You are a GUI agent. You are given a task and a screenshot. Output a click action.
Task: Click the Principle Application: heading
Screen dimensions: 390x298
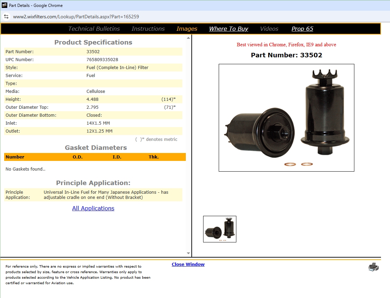(x=93, y=183)
